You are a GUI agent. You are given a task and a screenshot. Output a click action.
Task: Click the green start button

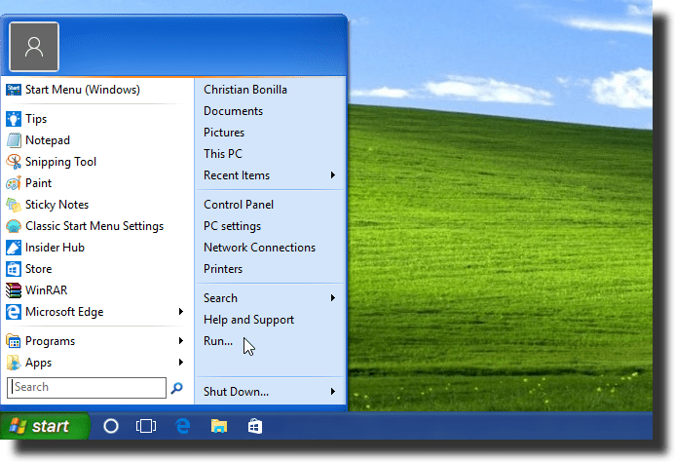[45, 426]
